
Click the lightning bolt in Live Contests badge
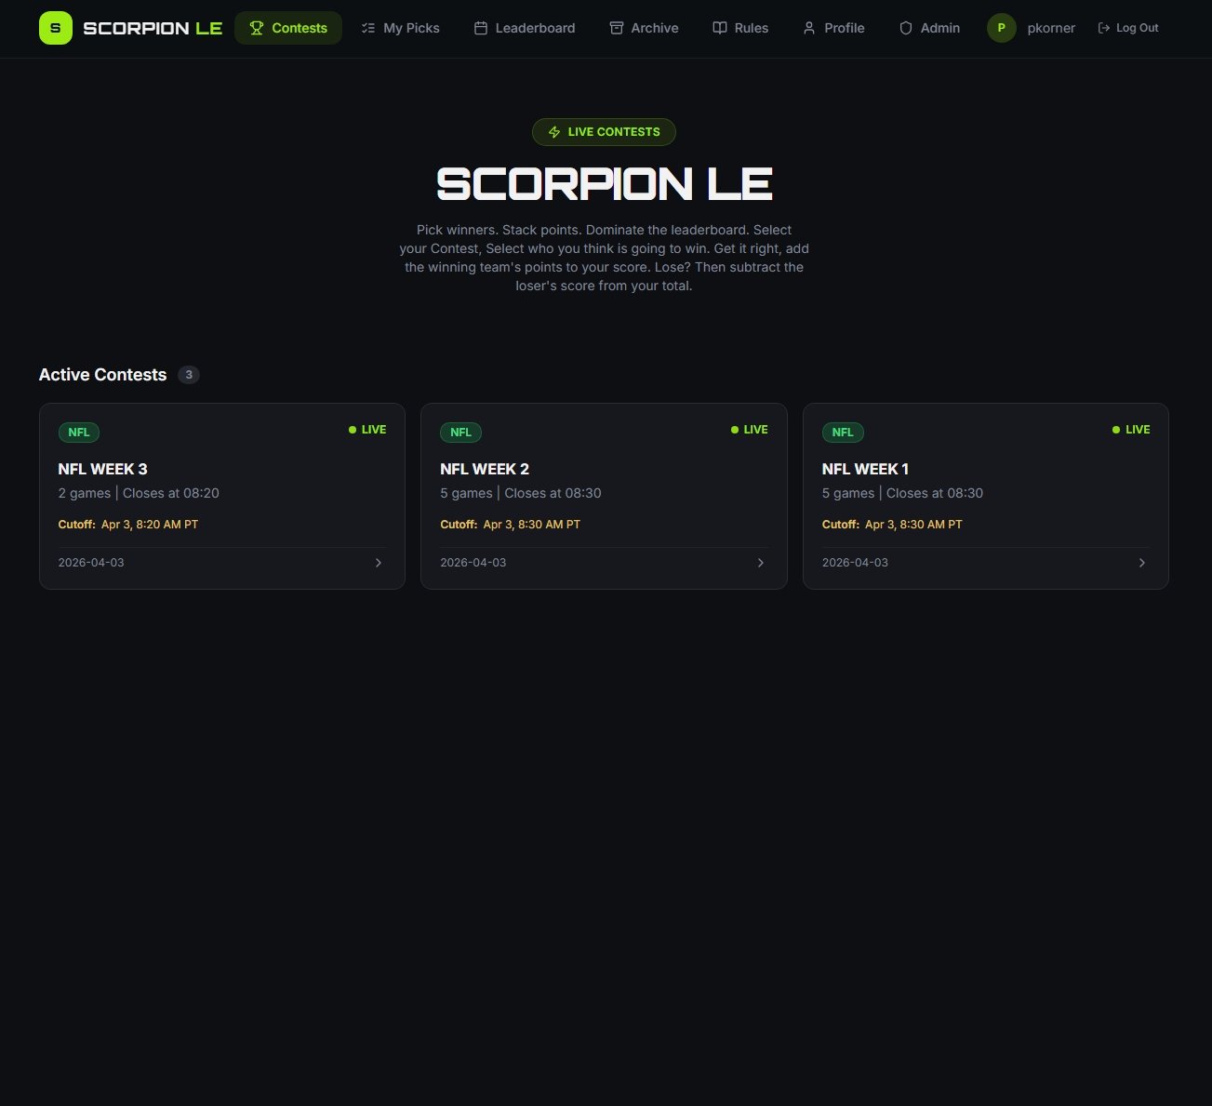(x=554, y=132)
